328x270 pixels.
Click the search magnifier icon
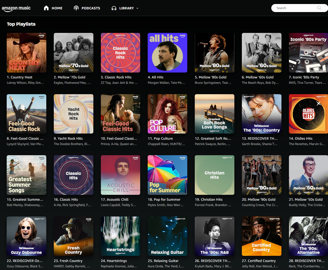pos(319,8)
